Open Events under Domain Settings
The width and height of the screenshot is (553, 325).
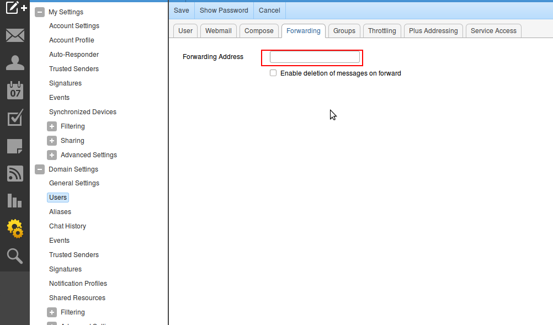coord(59,241)
